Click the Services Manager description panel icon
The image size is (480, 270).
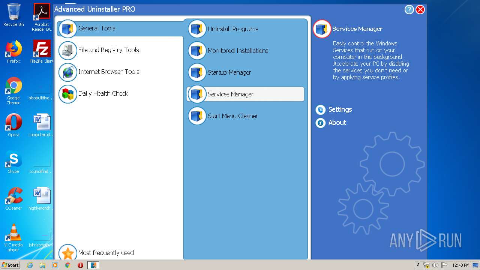322,29
